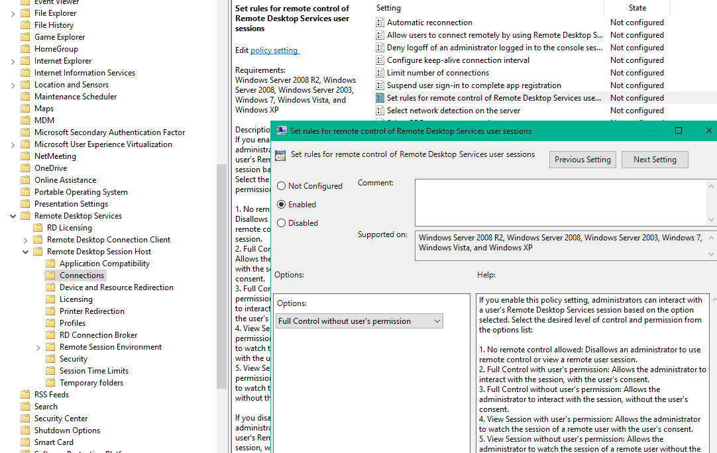Open the Full Control without user's permission dropdown
This screenshot has height=453, width=717.
pos(359,321)
